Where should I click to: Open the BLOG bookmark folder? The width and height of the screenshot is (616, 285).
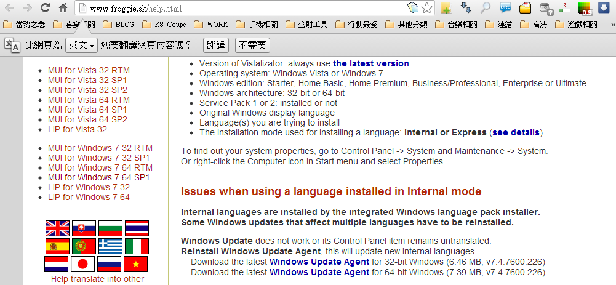[x=119, y=25]
